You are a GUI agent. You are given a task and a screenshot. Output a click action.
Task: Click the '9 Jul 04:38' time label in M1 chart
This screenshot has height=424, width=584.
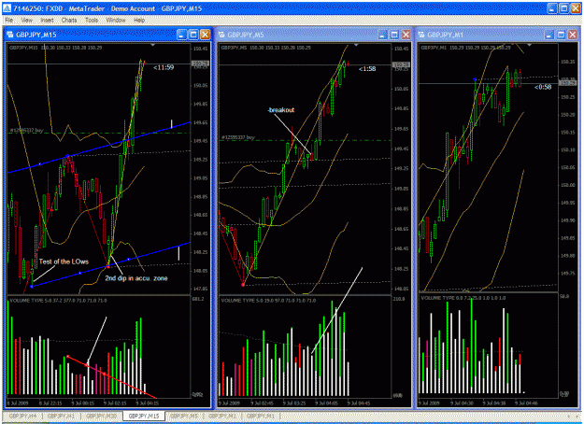(x=494, y=403)
